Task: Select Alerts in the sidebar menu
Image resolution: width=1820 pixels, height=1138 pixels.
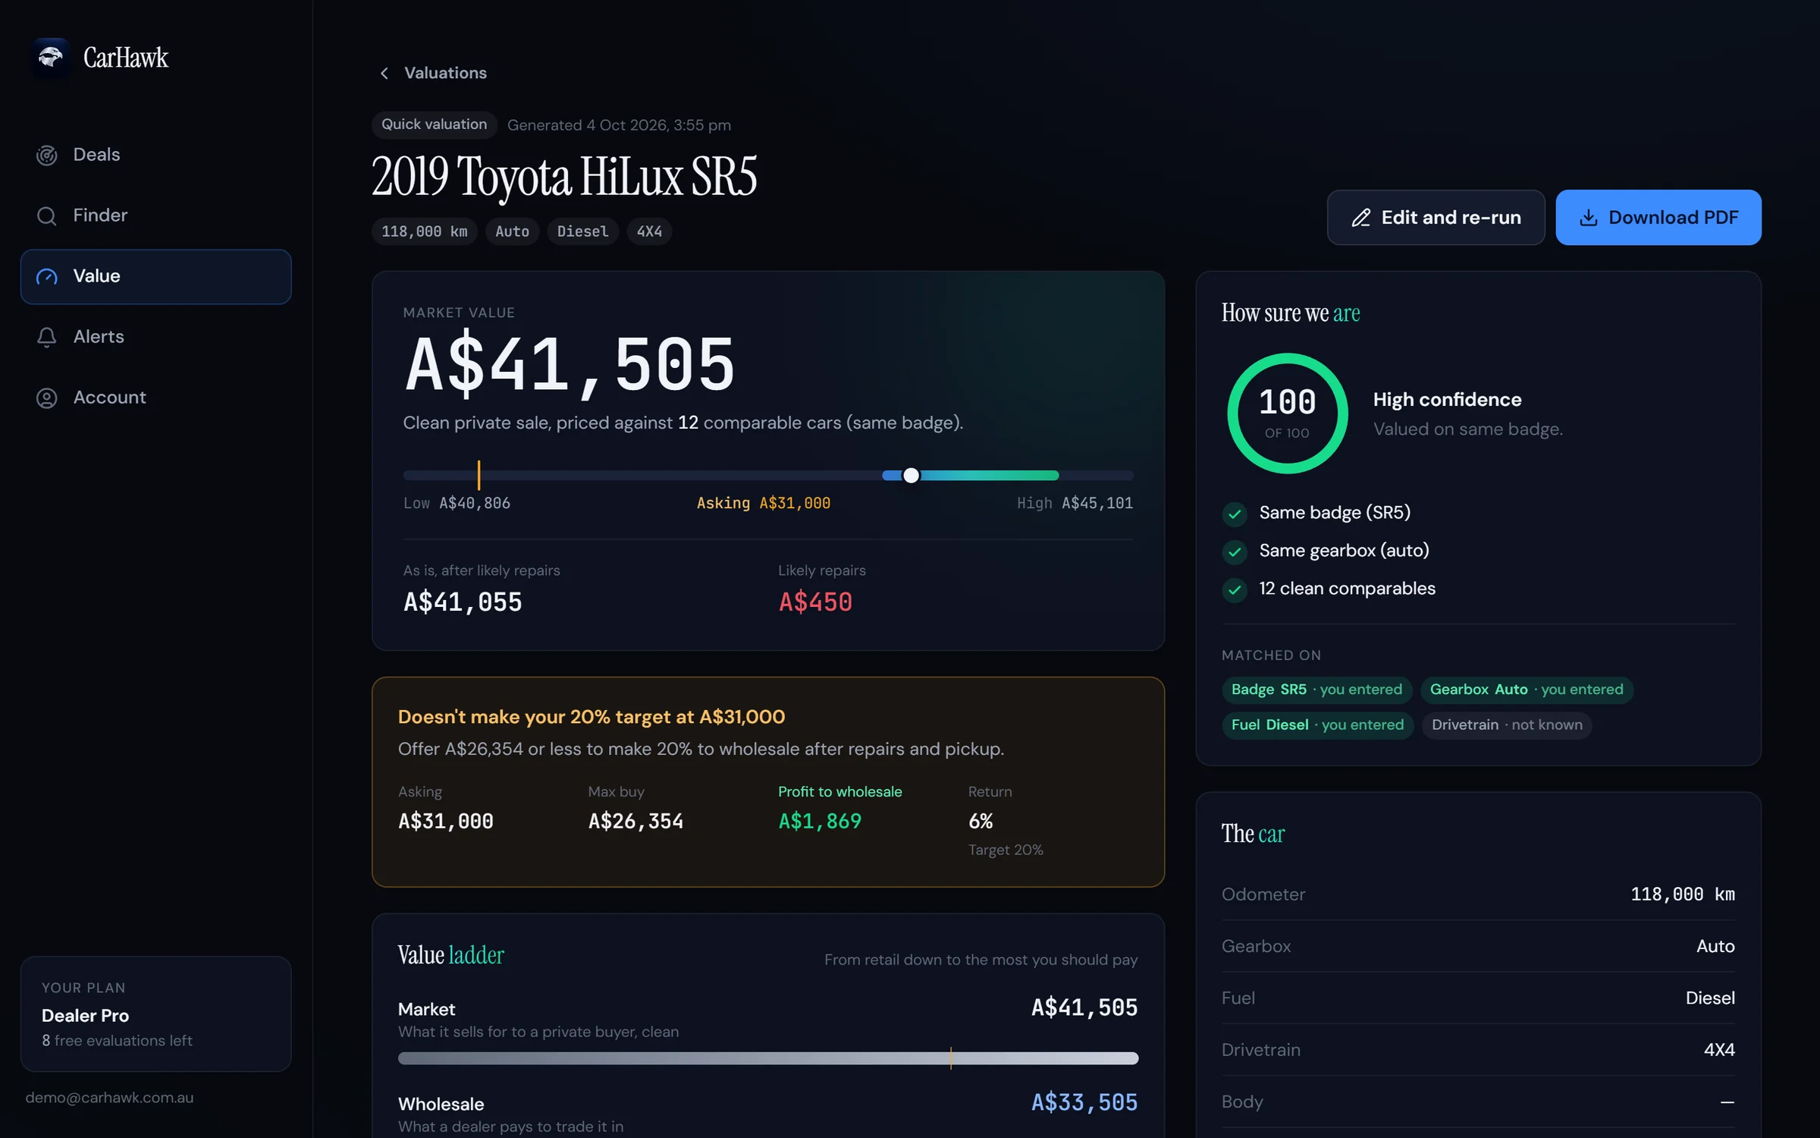Action: (156, 337)
